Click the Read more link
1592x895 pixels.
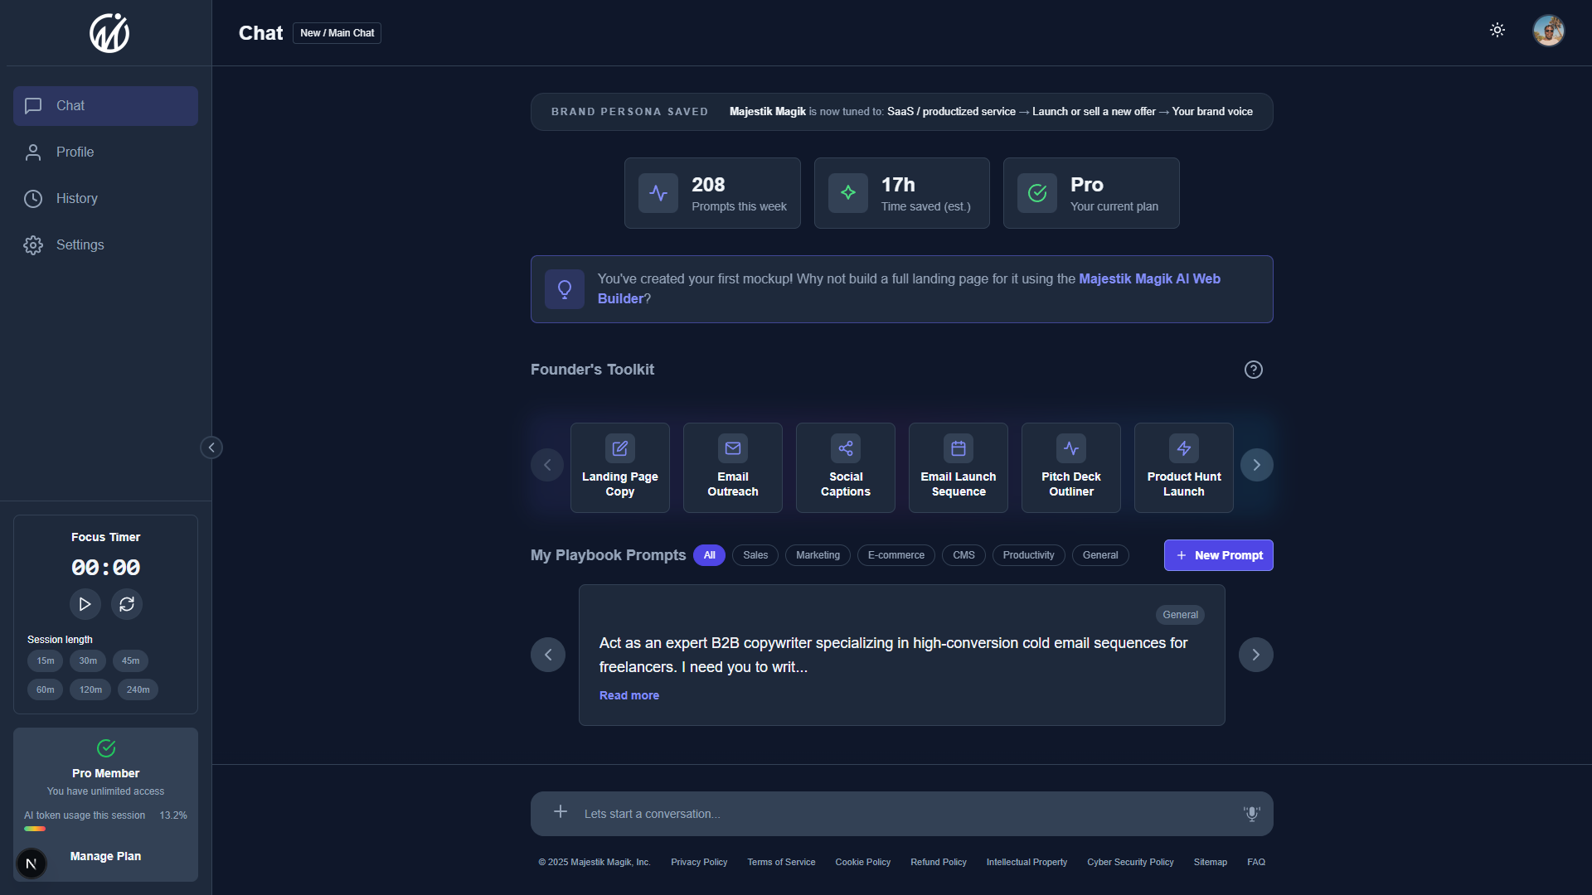coord(629,695)
